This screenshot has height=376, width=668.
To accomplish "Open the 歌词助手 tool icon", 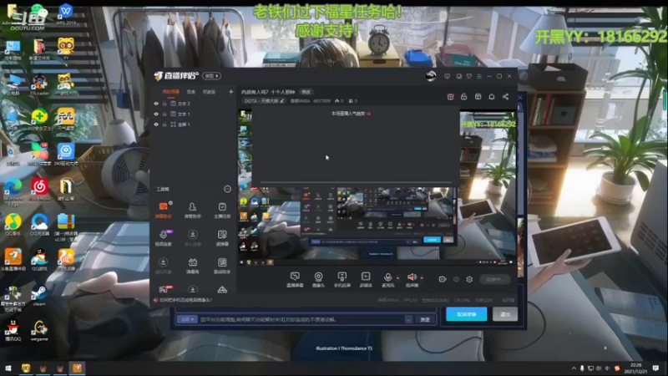I will tap(222, 266).
